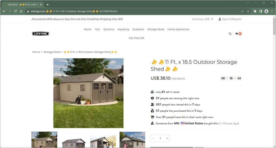Open the browser extensions puzzle icon
The height and width of the screenshot is (148, 276).
(x=255, y=11)
